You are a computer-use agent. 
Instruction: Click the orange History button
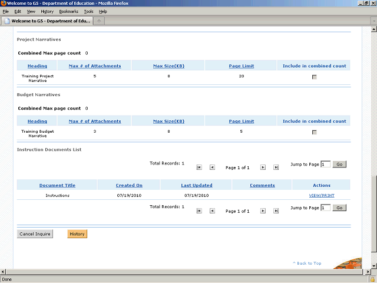pyautogui.click(x=77, y=234)
